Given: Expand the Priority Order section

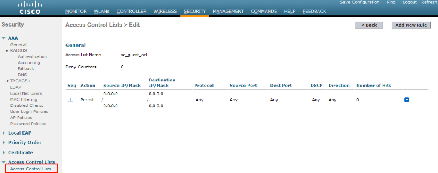Looking at the screenshot, I should tap(4, 143).
